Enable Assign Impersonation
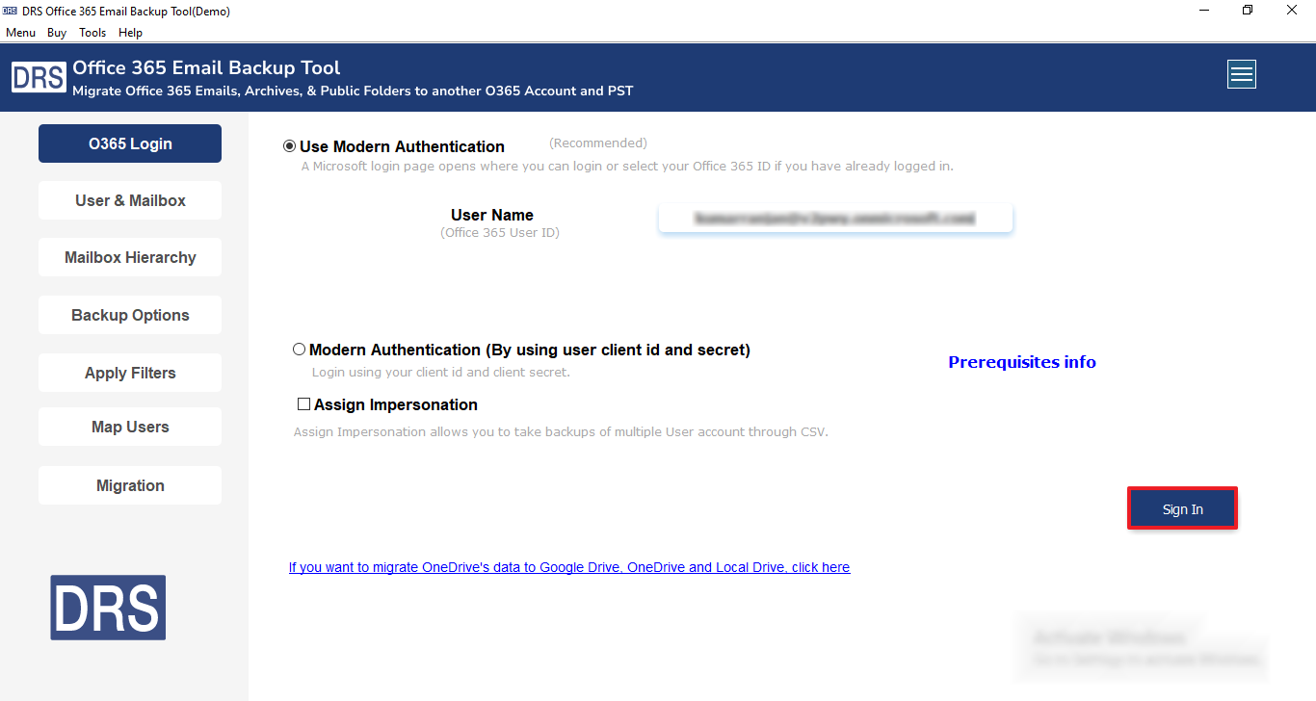 click(x=303, y=403)
